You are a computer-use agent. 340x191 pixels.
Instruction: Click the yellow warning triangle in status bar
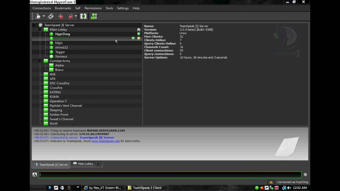[x=271, y=182]
